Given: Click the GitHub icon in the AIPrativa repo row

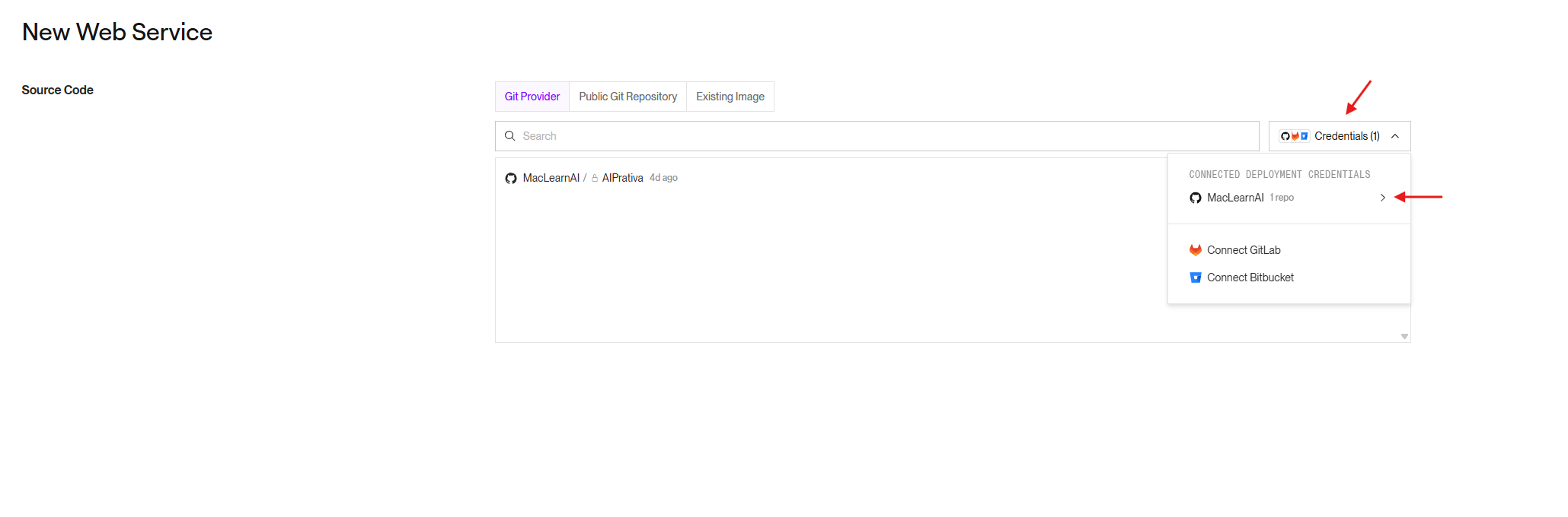Looking at the screenshot, I should point(510,179).
